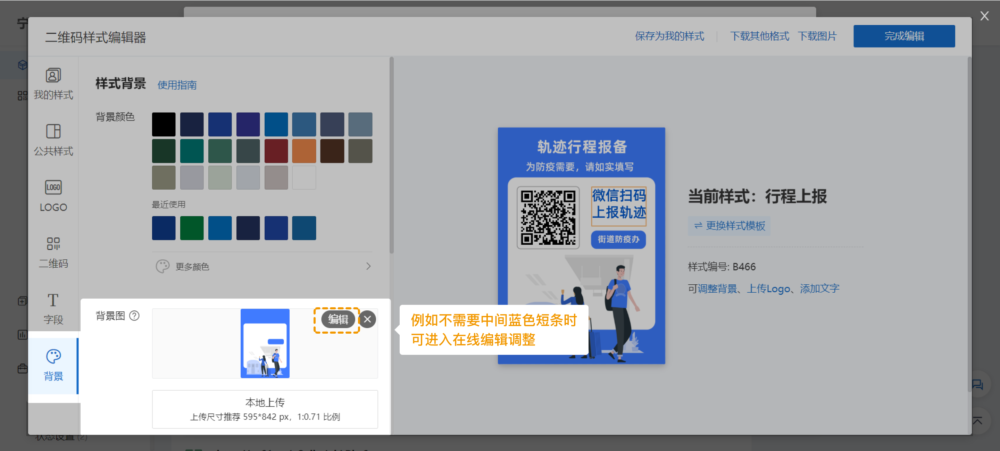Click the cube icon in background sidebar
The width and height of the screenshot is (1000, 451).
pos(23,65)
